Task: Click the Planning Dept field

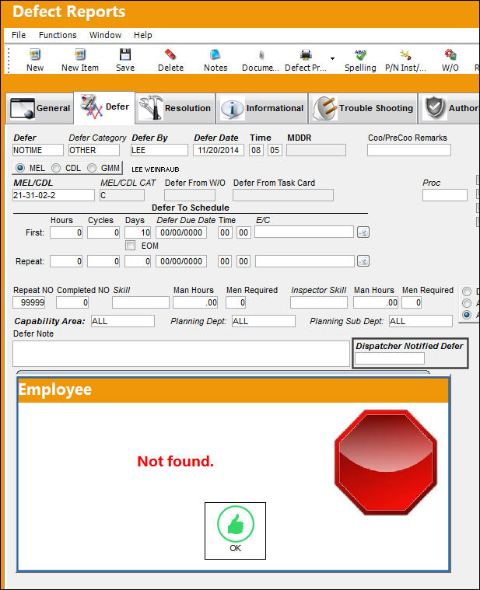Action: (264, 321)
